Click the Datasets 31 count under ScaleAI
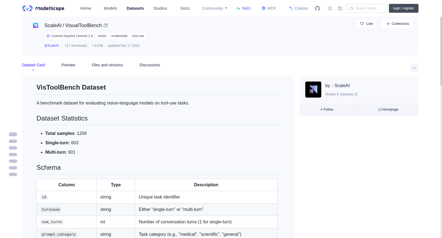The image size is (442, 238). click(x=349, y=94)
